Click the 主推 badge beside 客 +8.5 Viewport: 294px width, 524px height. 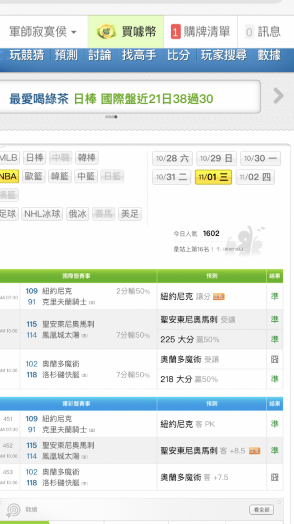coord(255,451)
